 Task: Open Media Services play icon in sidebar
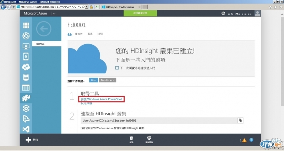click(26, 108)
